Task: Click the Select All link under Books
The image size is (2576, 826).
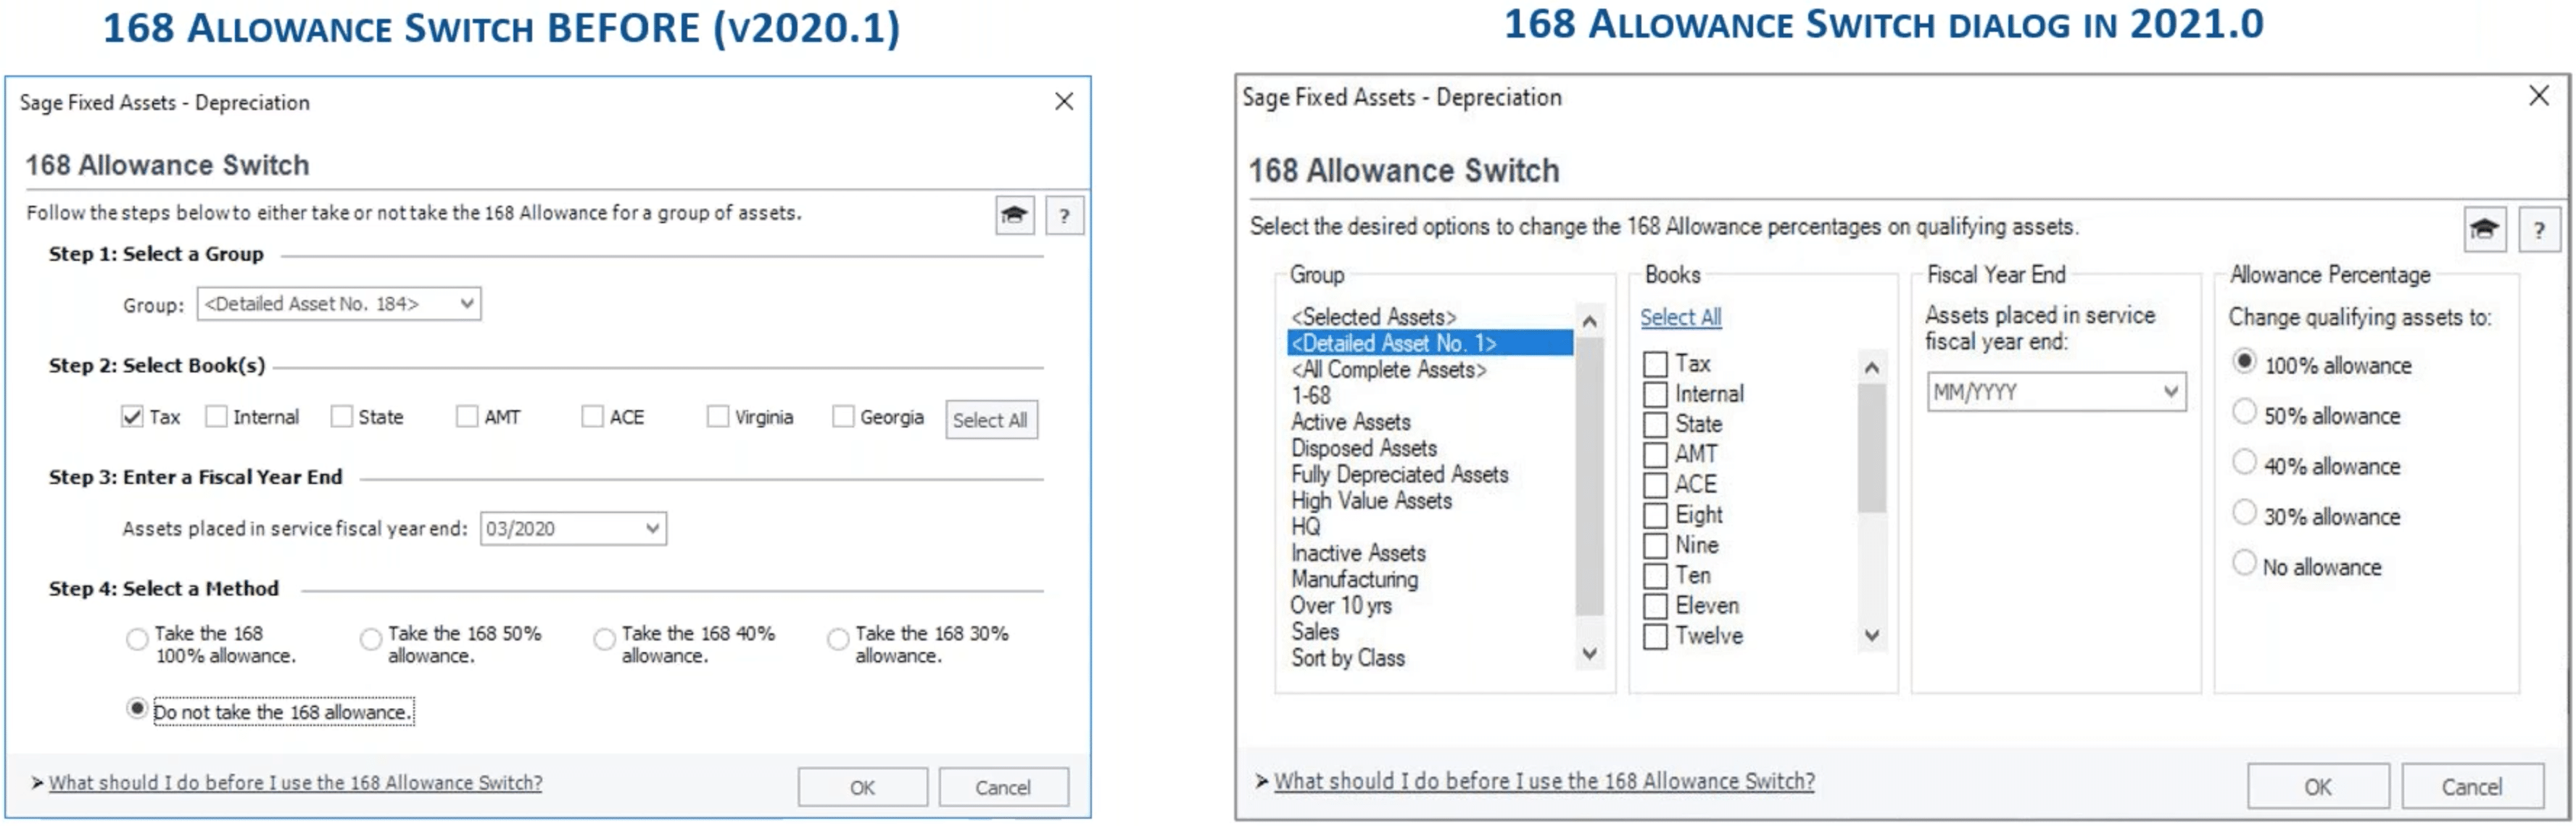Action: pyautogui.click(x=1680, y=317)
